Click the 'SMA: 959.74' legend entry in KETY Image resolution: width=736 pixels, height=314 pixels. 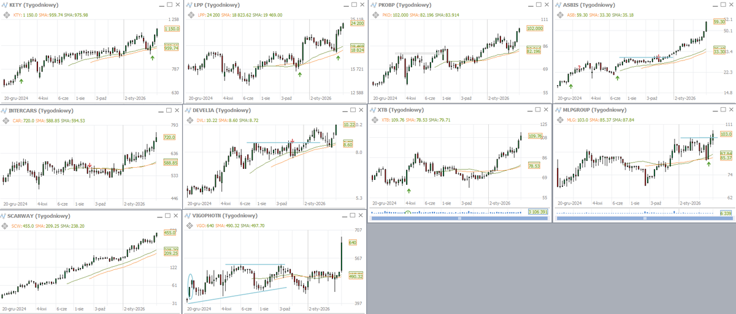click(x=52, y=15)
